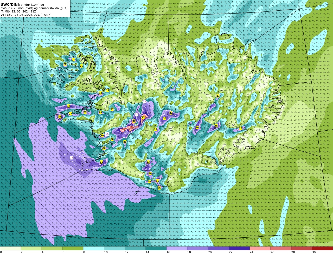Screen dimensions: 333x254
Task: Click the legend scale label 2
Action: point(22,252)
